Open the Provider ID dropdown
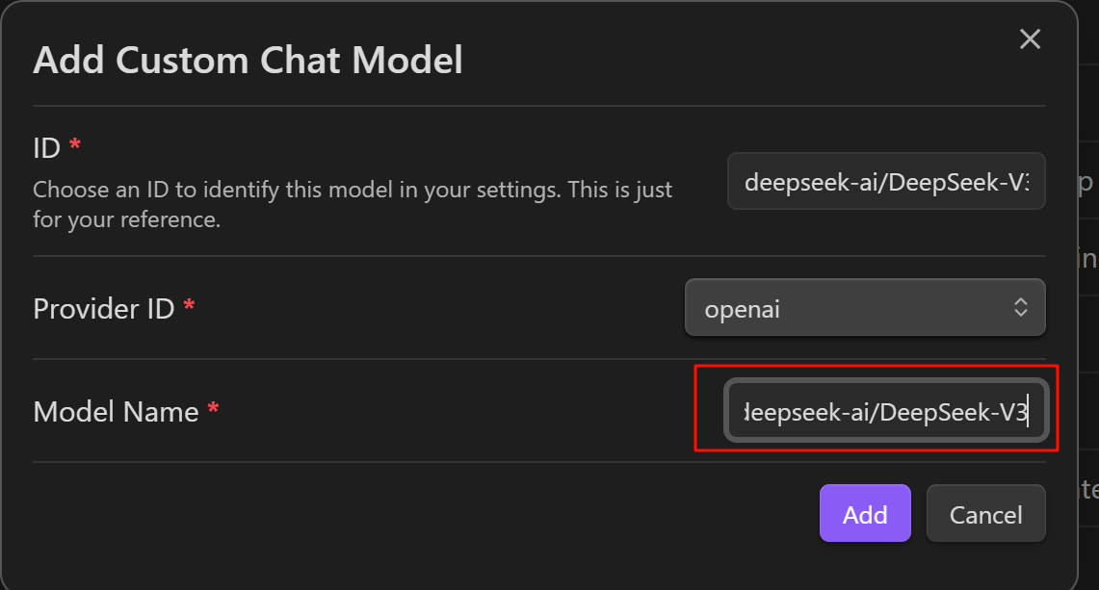 pos(864,308)
